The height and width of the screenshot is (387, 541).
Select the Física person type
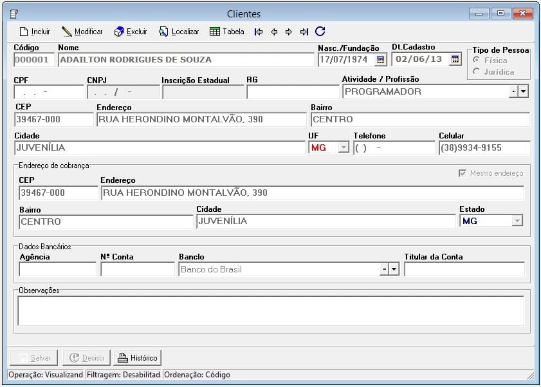(x=490, y=60)
